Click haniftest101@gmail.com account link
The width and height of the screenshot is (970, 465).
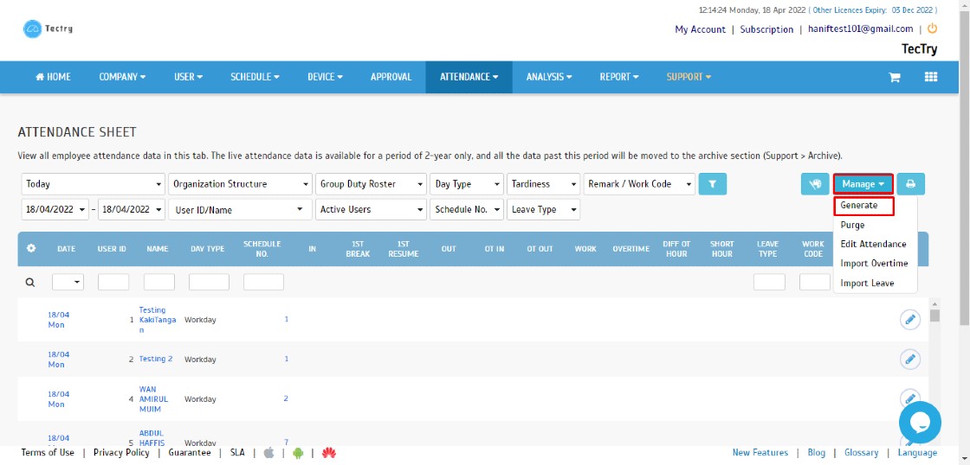click(x=861, y=29)
